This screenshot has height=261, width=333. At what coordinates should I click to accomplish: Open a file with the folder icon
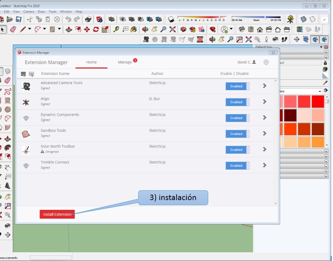pyautogui.click(x=9, y=20)
